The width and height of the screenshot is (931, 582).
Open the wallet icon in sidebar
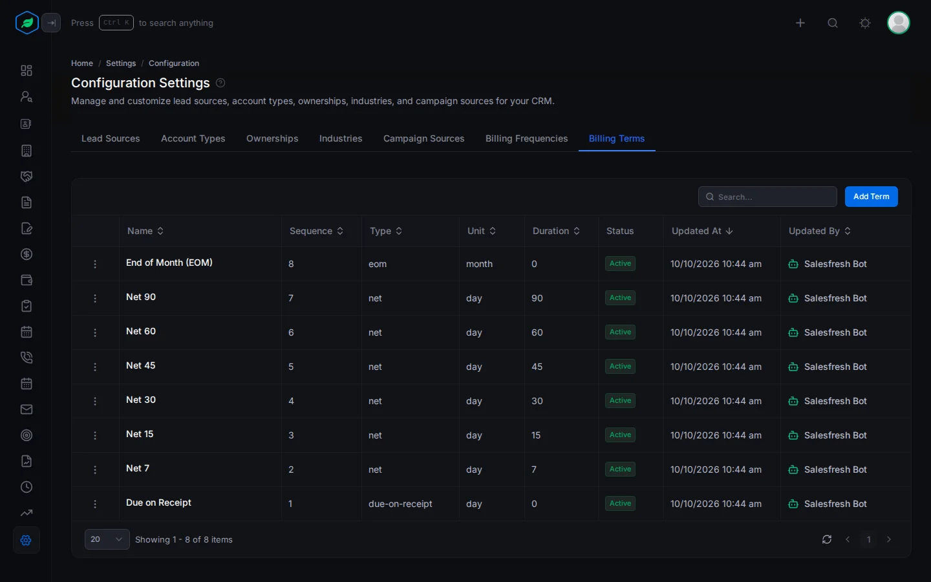click(x=27, y=280)
